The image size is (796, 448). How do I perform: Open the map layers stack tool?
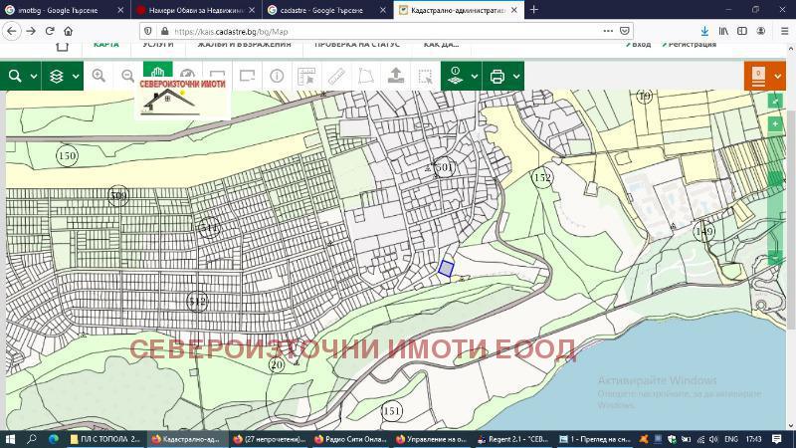coord(57,77)
